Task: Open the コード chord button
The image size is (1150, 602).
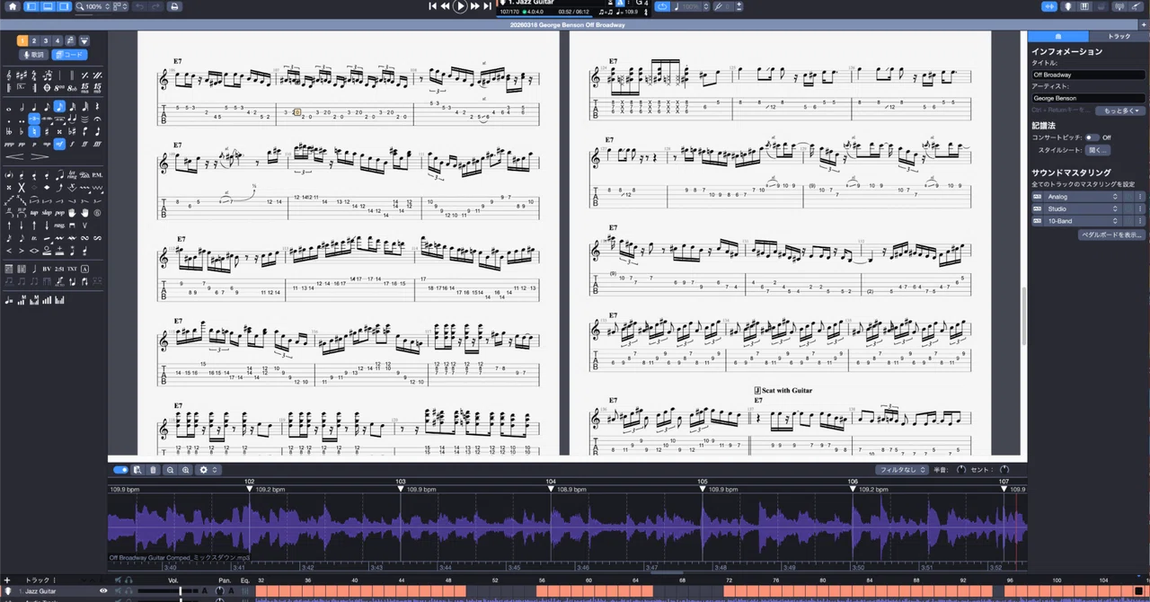Action: click(69, 55)
